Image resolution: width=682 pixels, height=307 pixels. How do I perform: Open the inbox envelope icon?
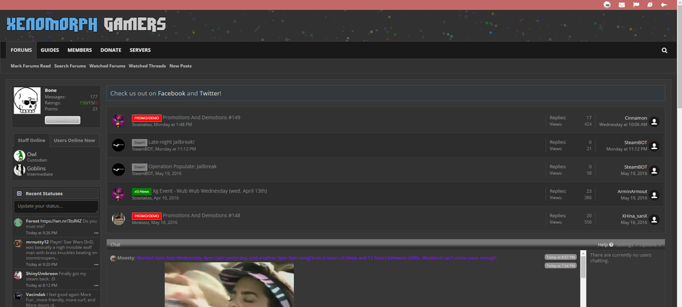[x=621, y=5]
